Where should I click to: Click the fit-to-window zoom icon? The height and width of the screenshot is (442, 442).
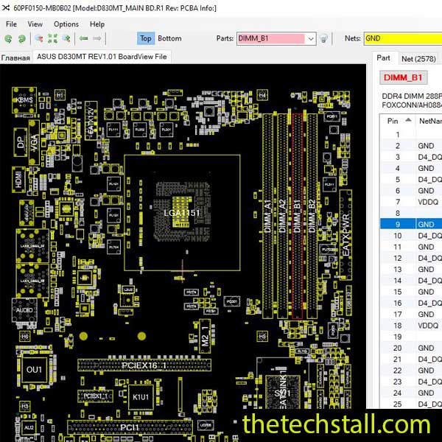52,38
